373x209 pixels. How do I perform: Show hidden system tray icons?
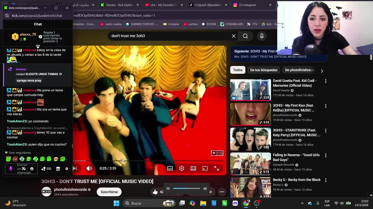pos(302,203)
